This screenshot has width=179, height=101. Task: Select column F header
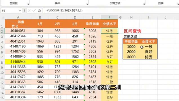109,17
